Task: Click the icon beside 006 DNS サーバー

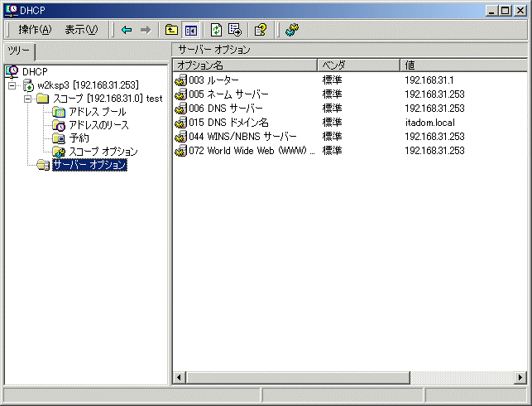Action: (181, 109)
